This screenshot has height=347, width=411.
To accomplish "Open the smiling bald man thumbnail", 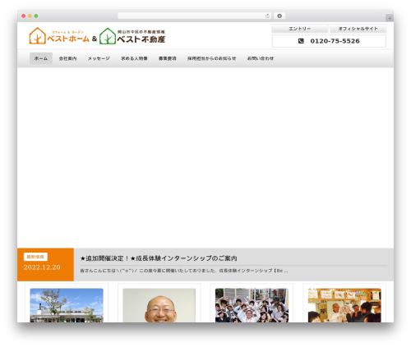I will [x=159, y=305].
